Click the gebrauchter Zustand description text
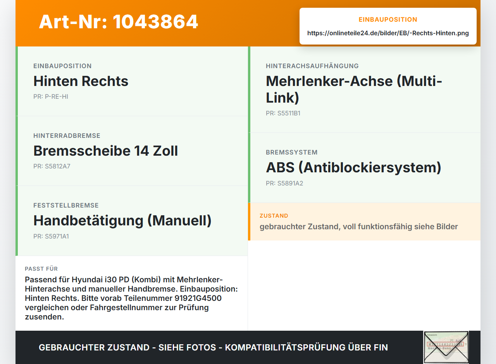Screen dimensions: 496x364 (359, 227)
